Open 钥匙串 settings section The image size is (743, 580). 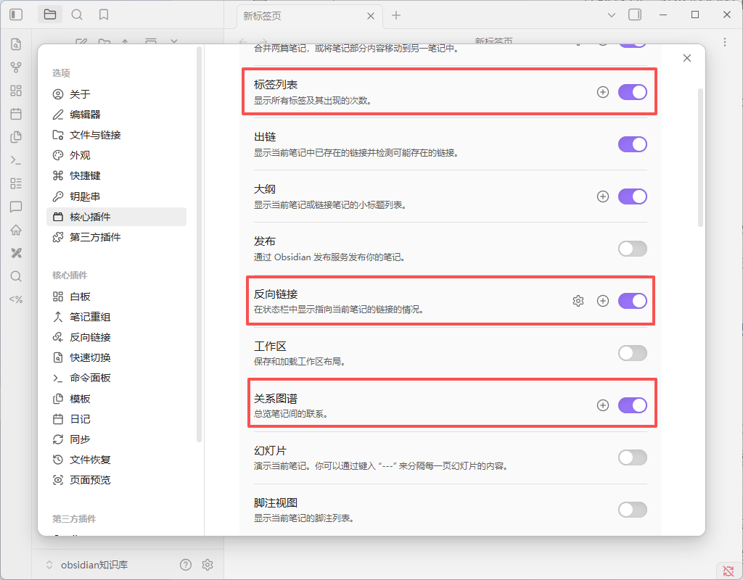117,196
